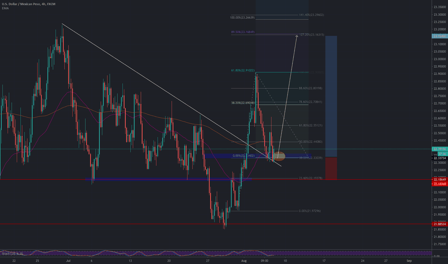Click the 09:00 time axis label
Viewport: 448px width, 264px height.
tap(264, 261)
